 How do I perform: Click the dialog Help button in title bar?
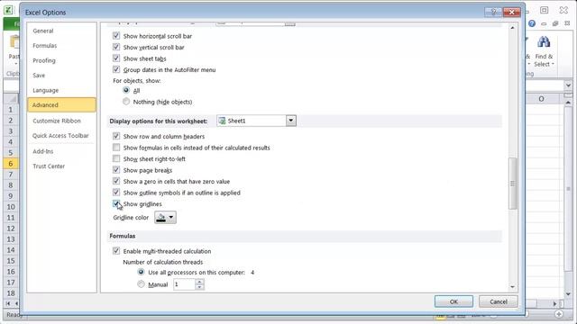pyautogui.click(x=493, y=12)
